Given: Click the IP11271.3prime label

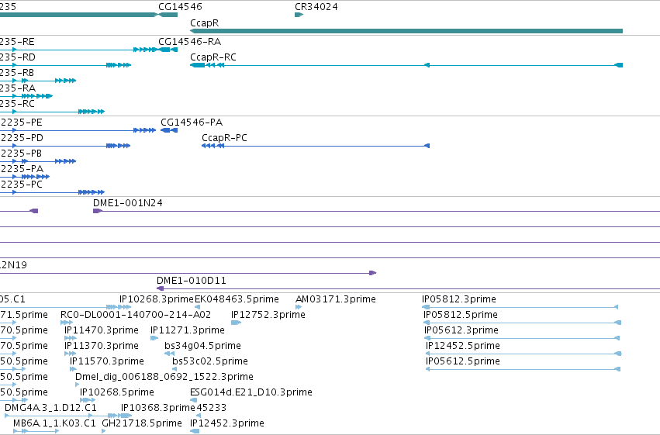Looking at the screenshot, I should tap(188, 330).
